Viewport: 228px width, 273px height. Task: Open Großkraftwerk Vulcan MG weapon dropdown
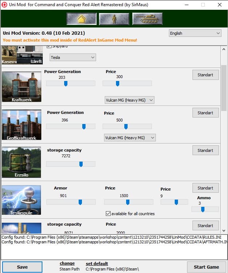click(x=130, y=138)
